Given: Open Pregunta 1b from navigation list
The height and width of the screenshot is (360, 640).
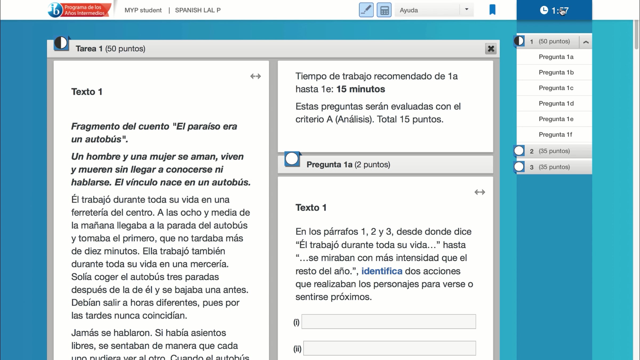Looking at the screenshot, I should 556,73.
